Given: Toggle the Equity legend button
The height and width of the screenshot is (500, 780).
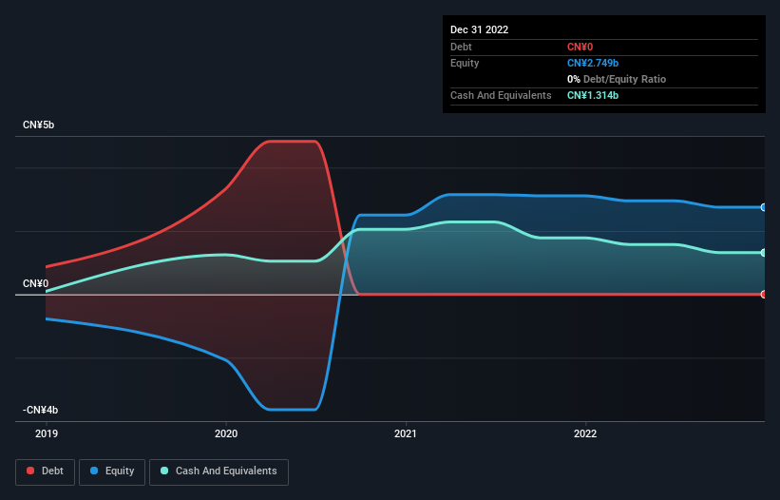Looking at the screenshot, I should point(112,471).
